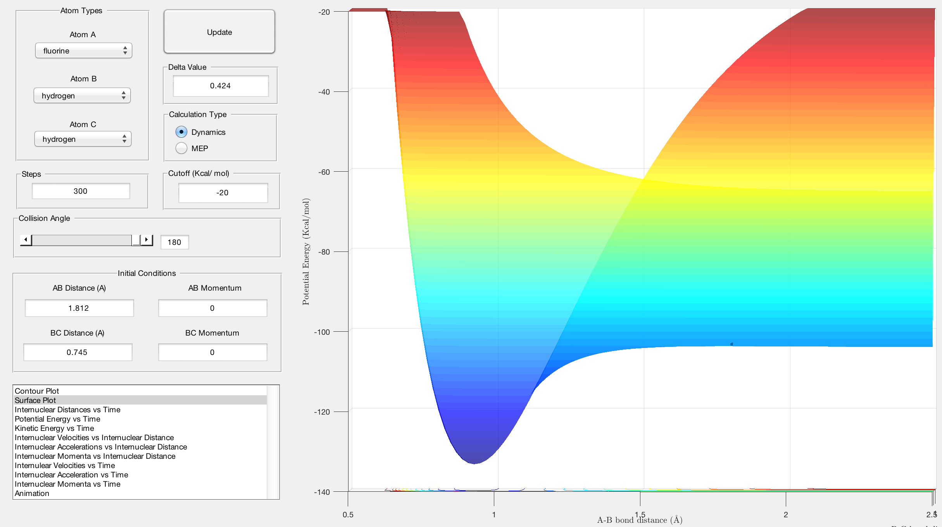This screenshot has width=942, height=527.
Task: Click the Delta Value input field
Action: (x=221, y=86)
